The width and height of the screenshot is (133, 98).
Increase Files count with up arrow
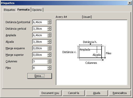[x=49, y=67]
